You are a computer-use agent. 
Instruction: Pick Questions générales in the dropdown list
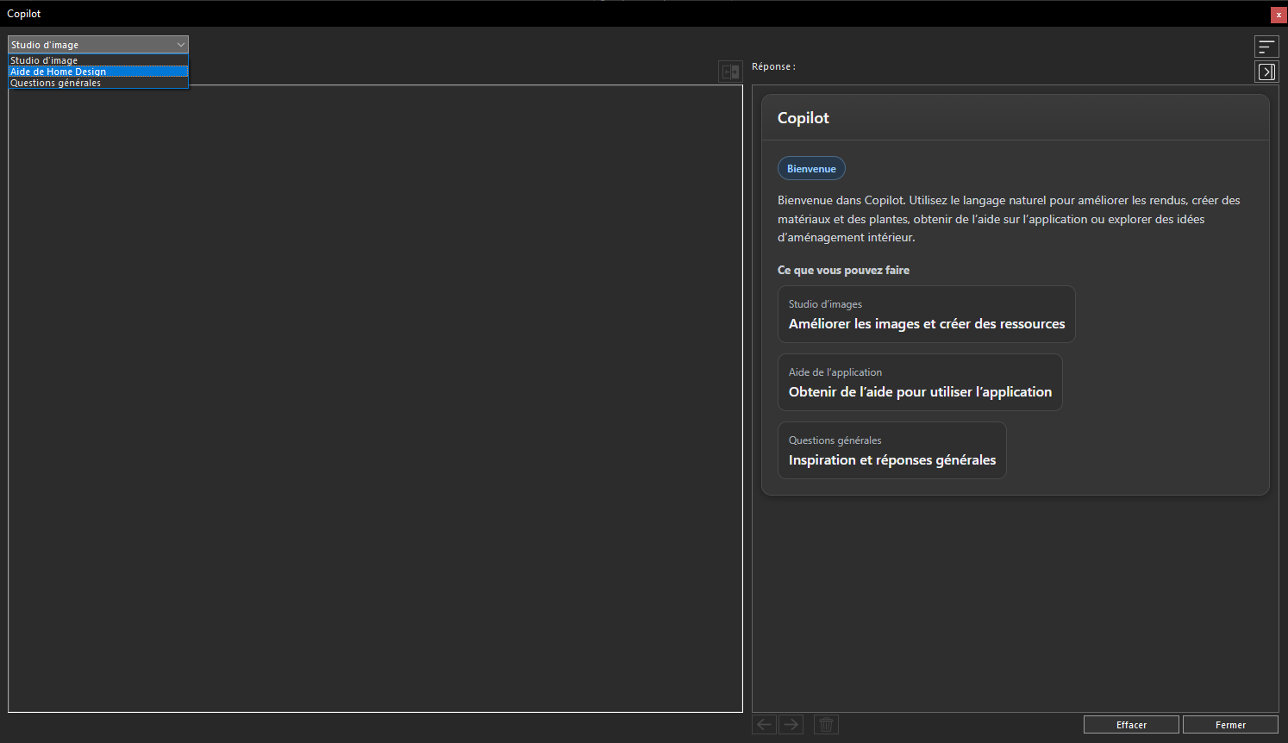pyautogui.click(x=97, y=83)
